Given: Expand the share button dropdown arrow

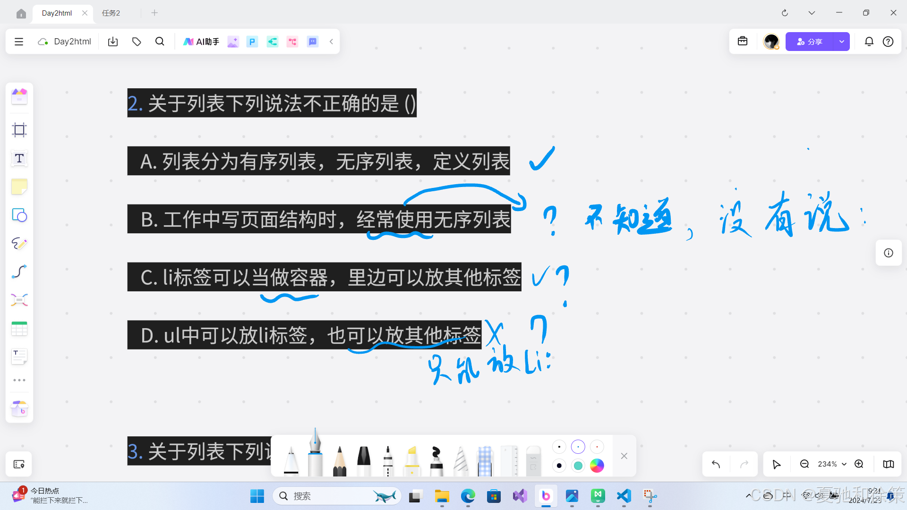Looking at the screenshot, I should point(841,42).
